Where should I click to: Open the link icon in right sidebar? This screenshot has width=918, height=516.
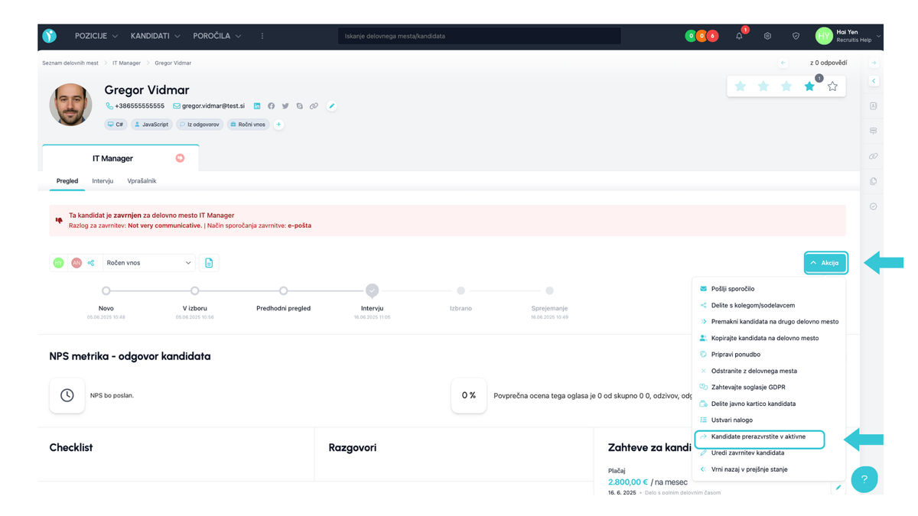[x=874, y=156]
